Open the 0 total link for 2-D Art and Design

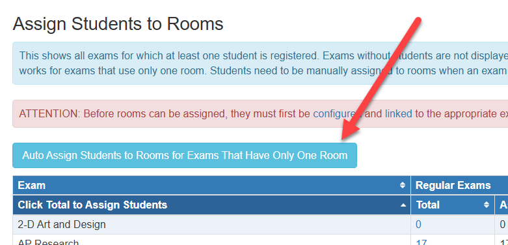pyautogui.click(x=418, y=224)
